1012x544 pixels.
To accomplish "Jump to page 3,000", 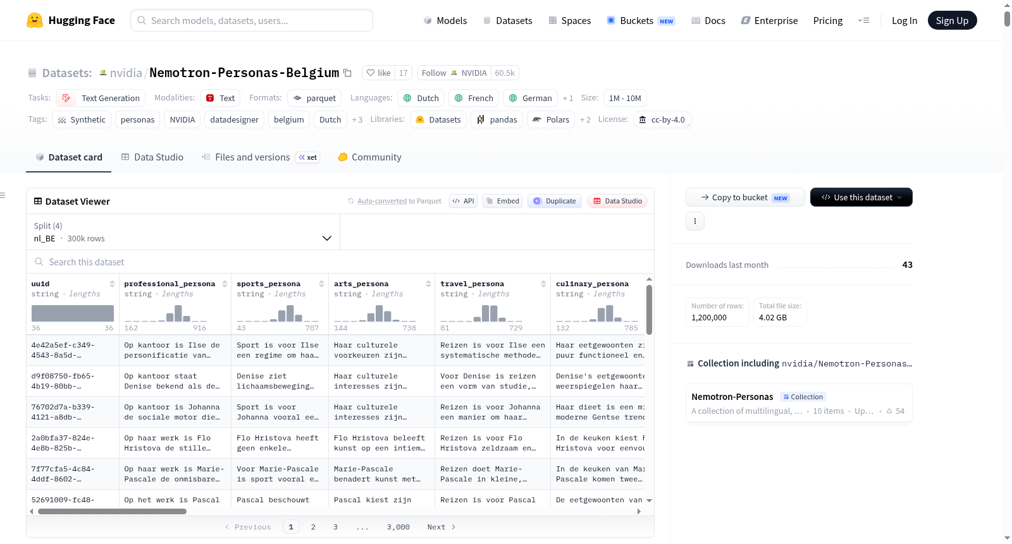I will tap(398, 527).
